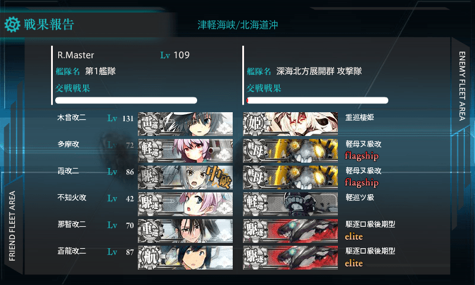Click the 軽母 badge on the first ヌ級改 banner
Screen dimensions: 475x285
pos(255,151)
